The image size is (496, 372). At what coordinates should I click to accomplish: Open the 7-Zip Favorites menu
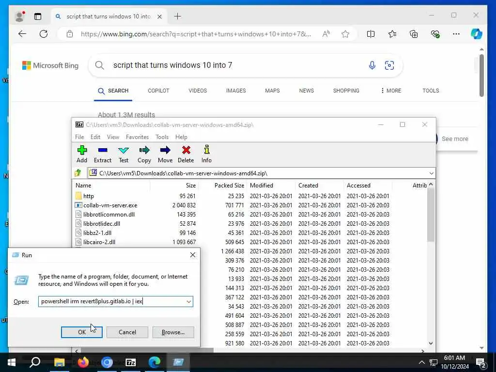click(137, 137)
